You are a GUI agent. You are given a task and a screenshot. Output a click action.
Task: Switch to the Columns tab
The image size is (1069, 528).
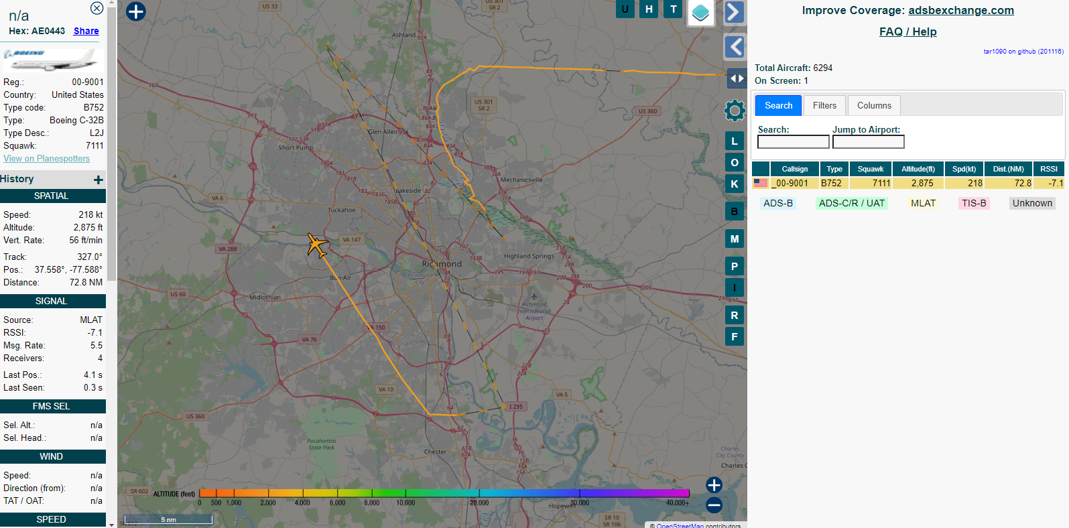(x=874, y=105)
